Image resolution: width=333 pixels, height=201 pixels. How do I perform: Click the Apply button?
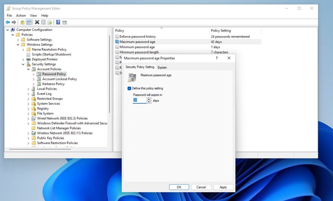pyautogui.click(x=223, y=187)
